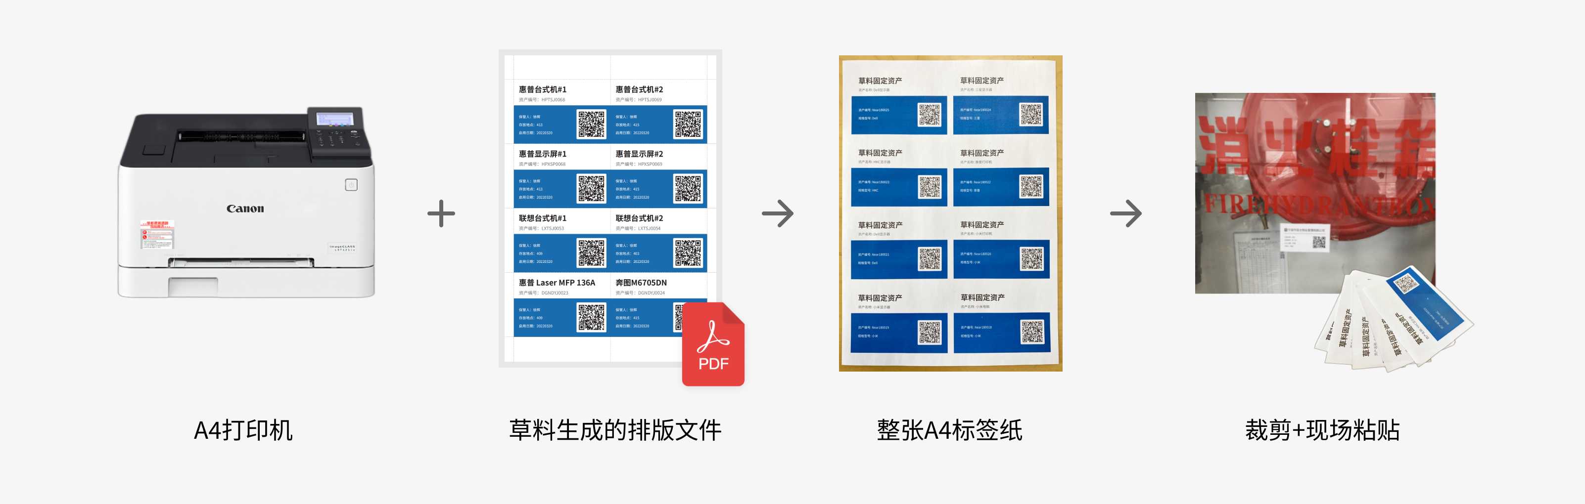1585x504 pixels.
Task: Open the fire hydrant box photo
Action: coord(1315,193)
